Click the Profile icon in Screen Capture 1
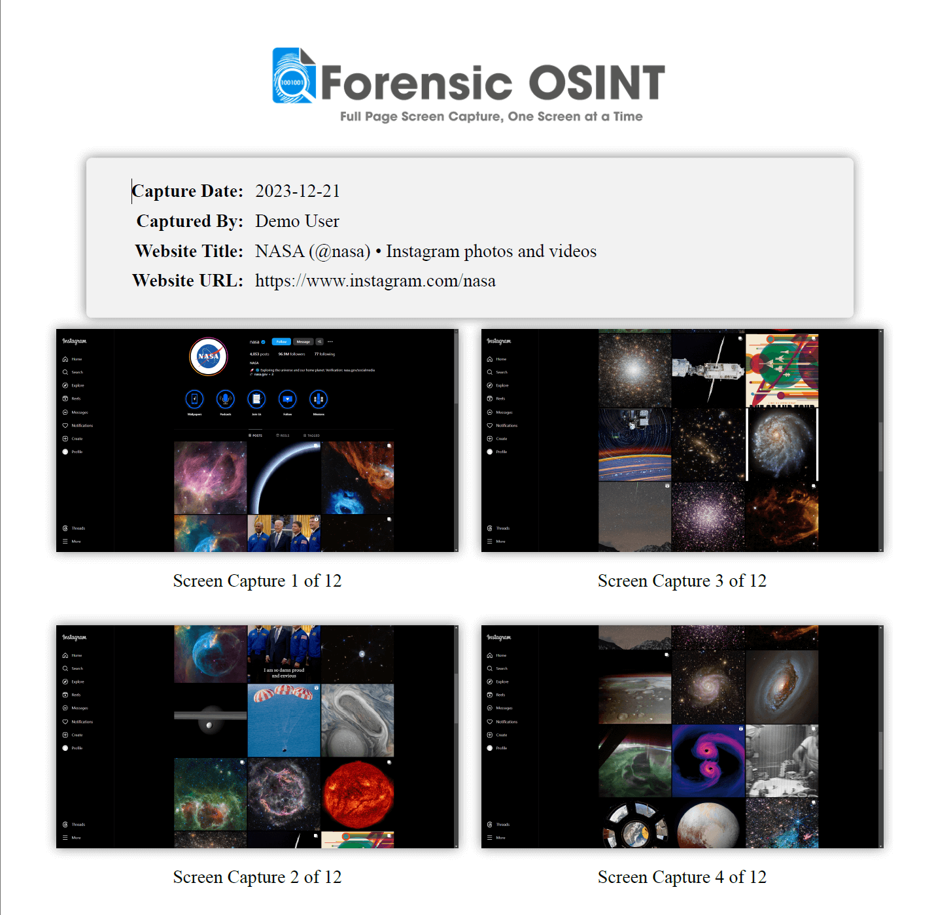Viewport: 936px width, 915px height. [65, 452]
